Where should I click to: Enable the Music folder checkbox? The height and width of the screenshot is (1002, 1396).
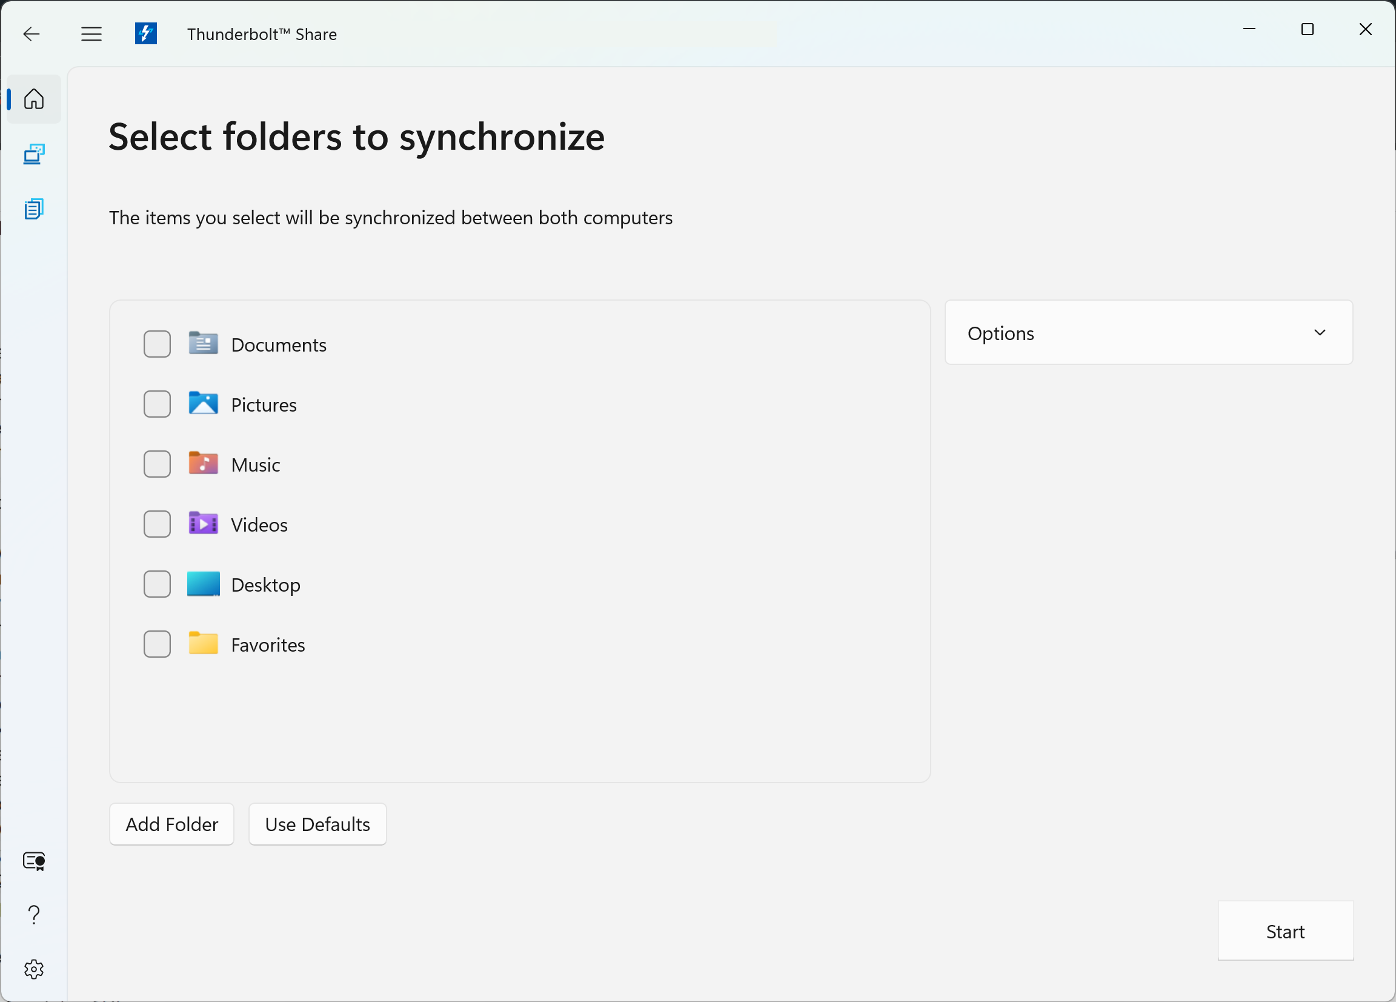pyautogui.click(x=157, y=464)
